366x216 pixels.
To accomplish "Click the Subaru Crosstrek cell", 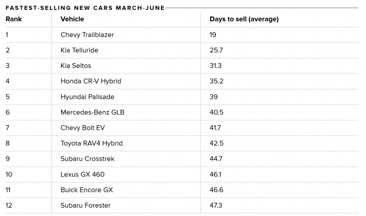I will coord(87,159).
